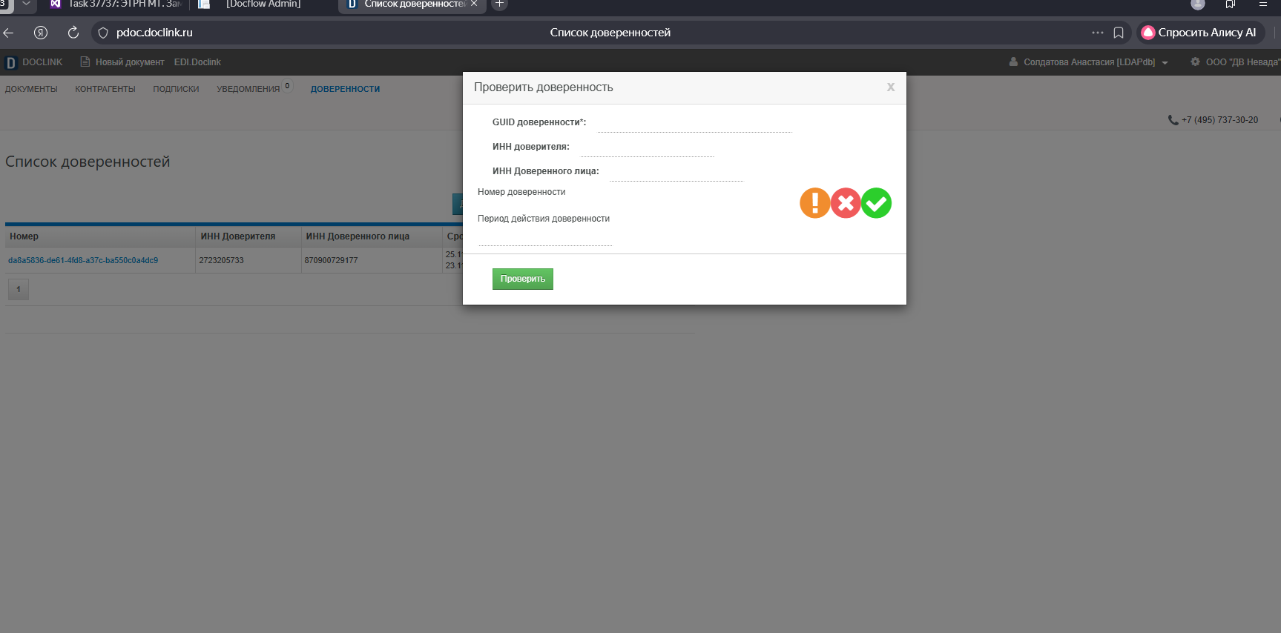This screenshot has height=633, width=1281.
Task: Expand the Солдатова Анастасия user dropdown
Action: (1089, 62)
